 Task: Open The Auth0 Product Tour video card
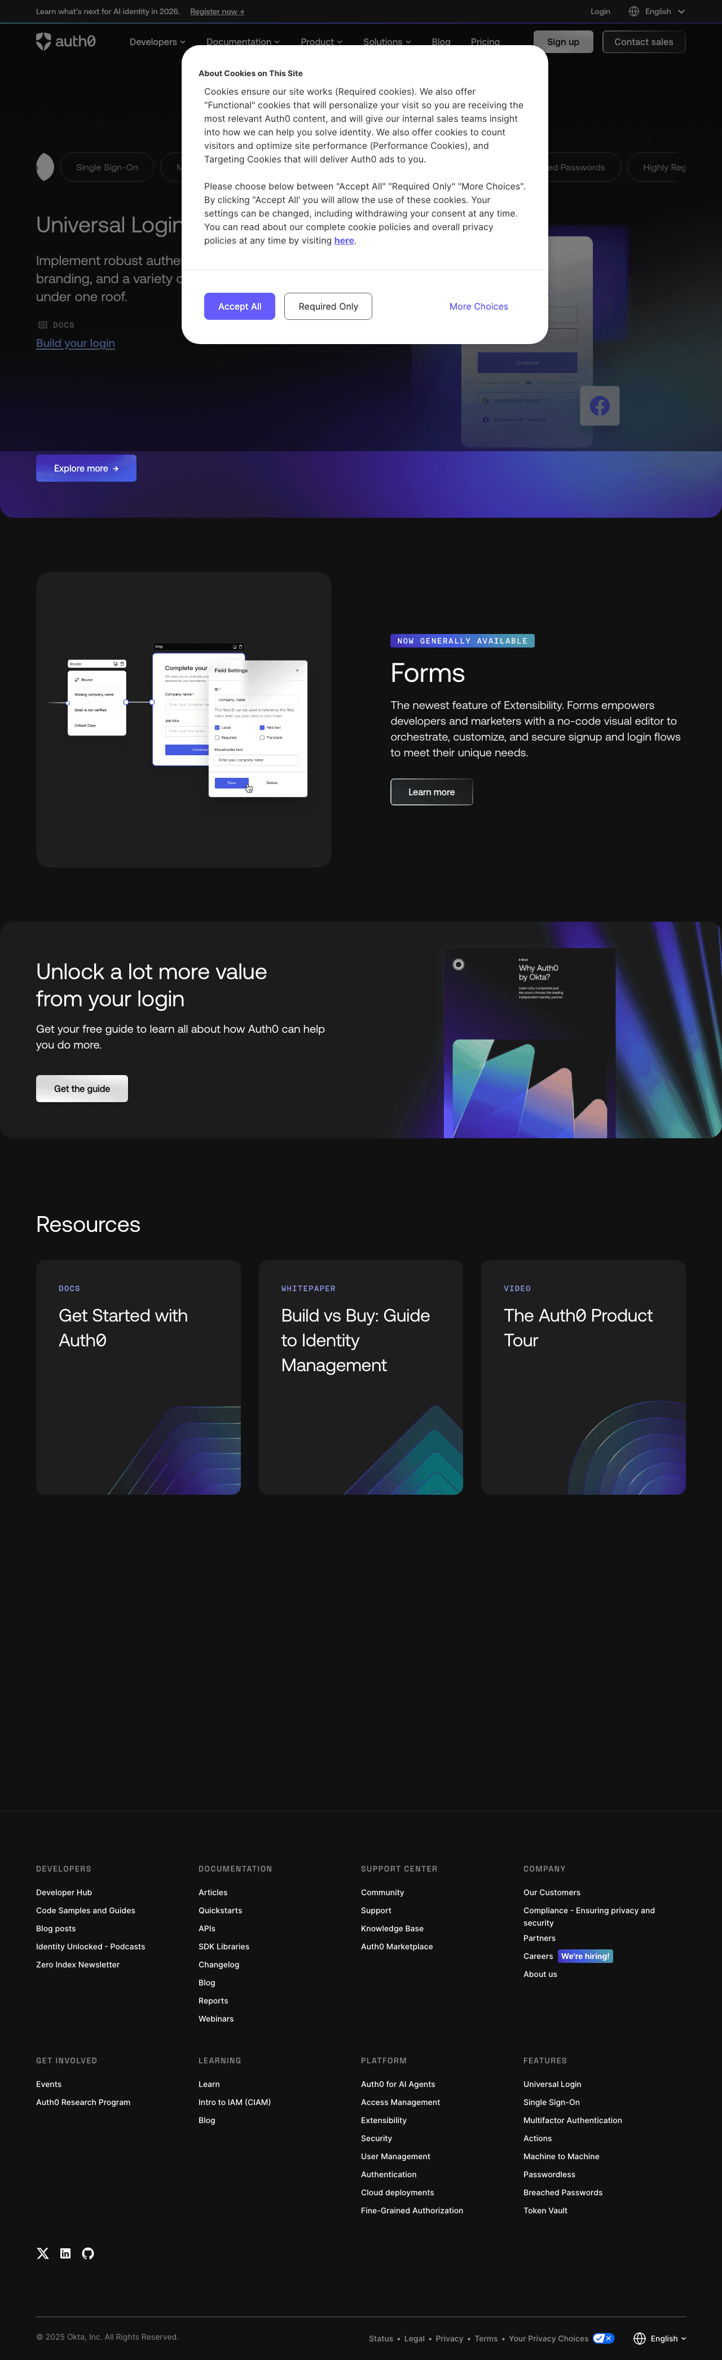coord(584,1377)
